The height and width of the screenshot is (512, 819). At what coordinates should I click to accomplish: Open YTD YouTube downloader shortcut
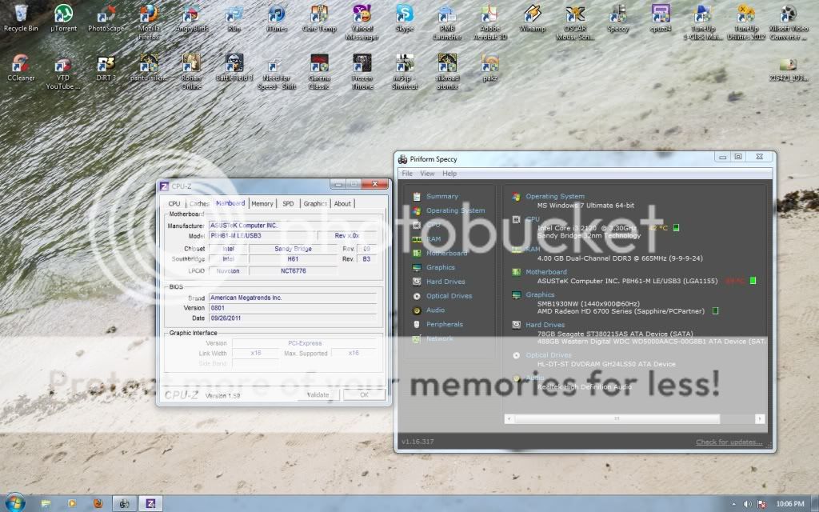point(63,71)
